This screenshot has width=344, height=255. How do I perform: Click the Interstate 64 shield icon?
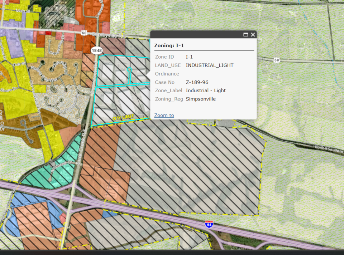[209, 224]
